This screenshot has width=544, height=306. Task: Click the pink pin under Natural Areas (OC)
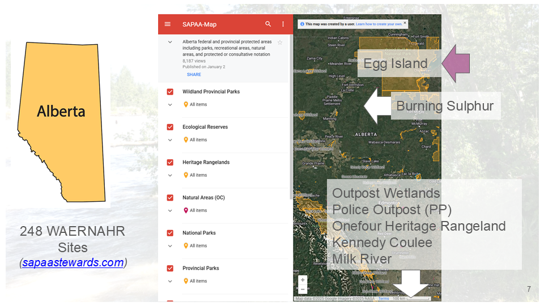[186, 210]
